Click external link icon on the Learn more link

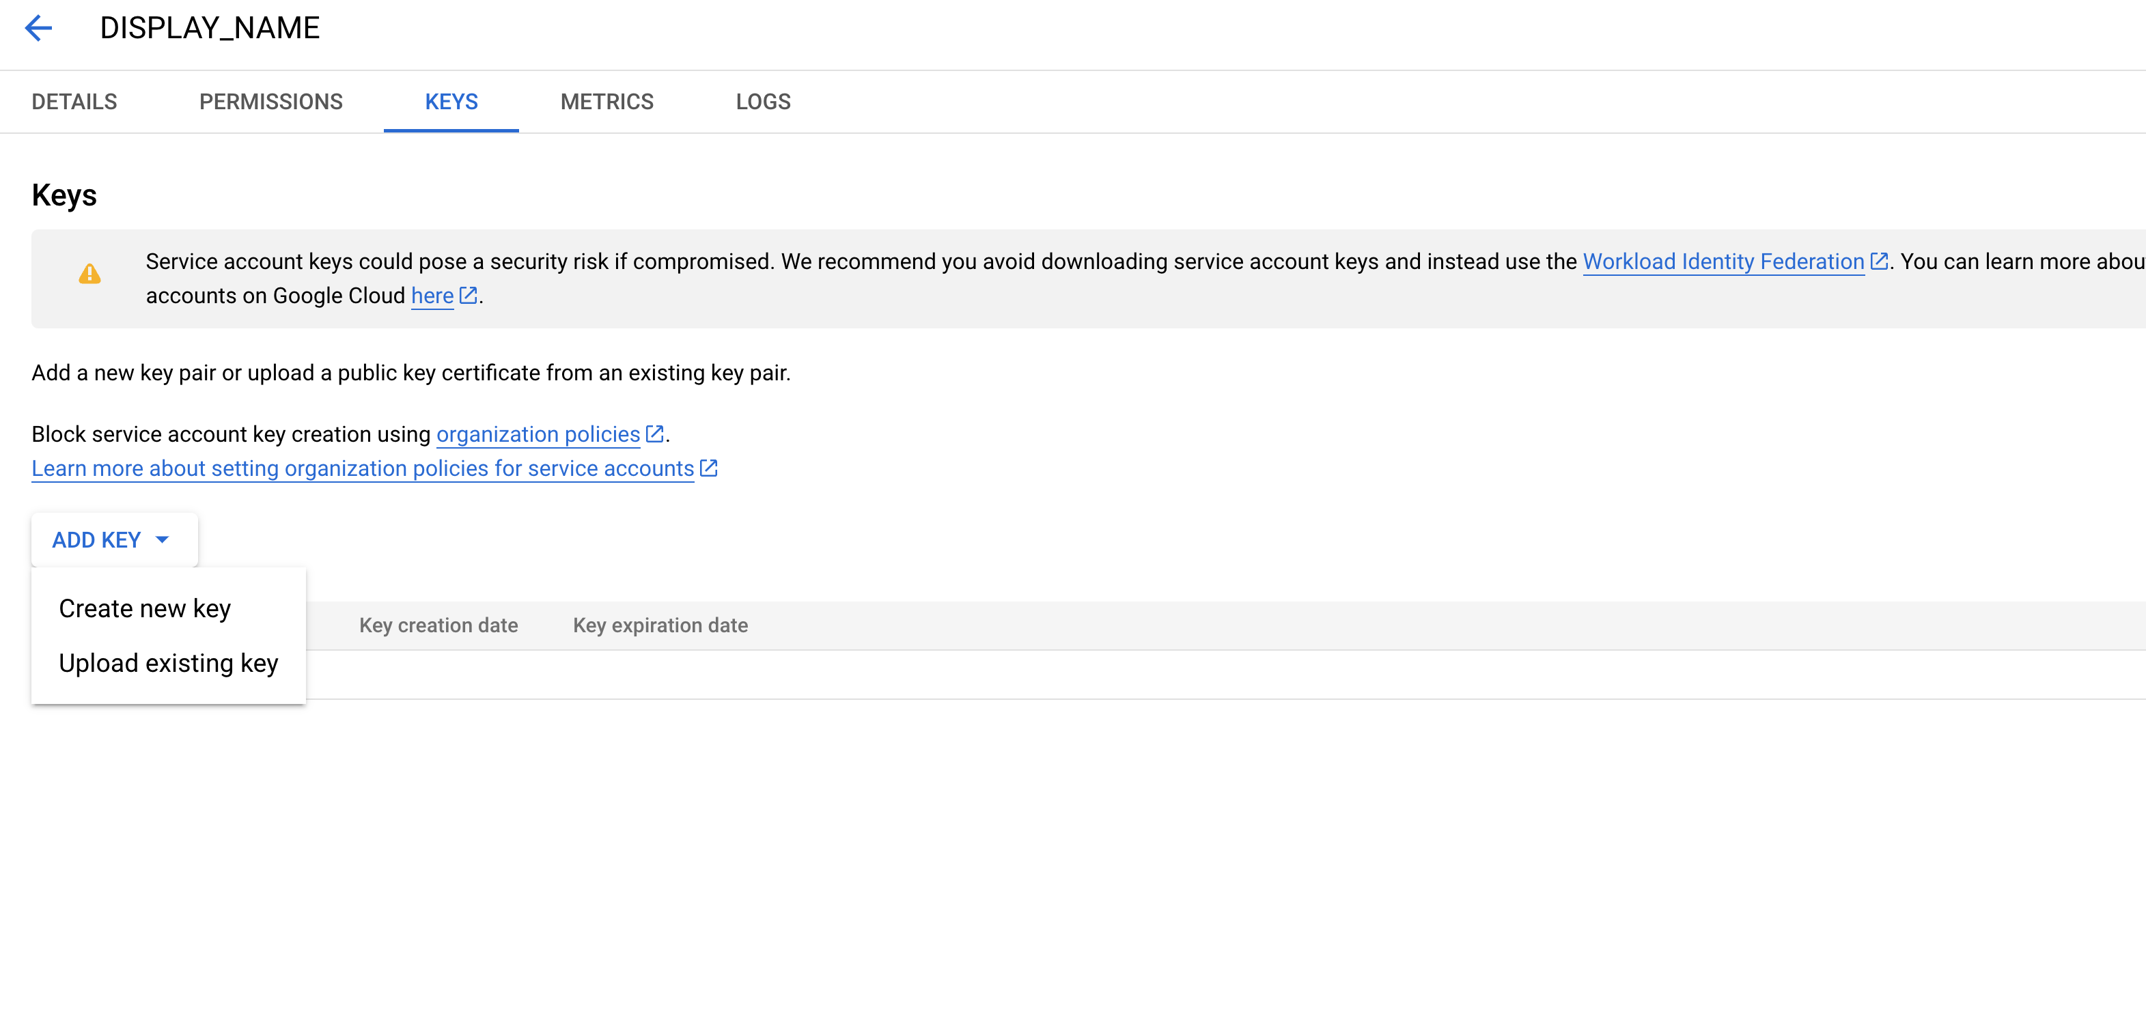coord(709,468)
